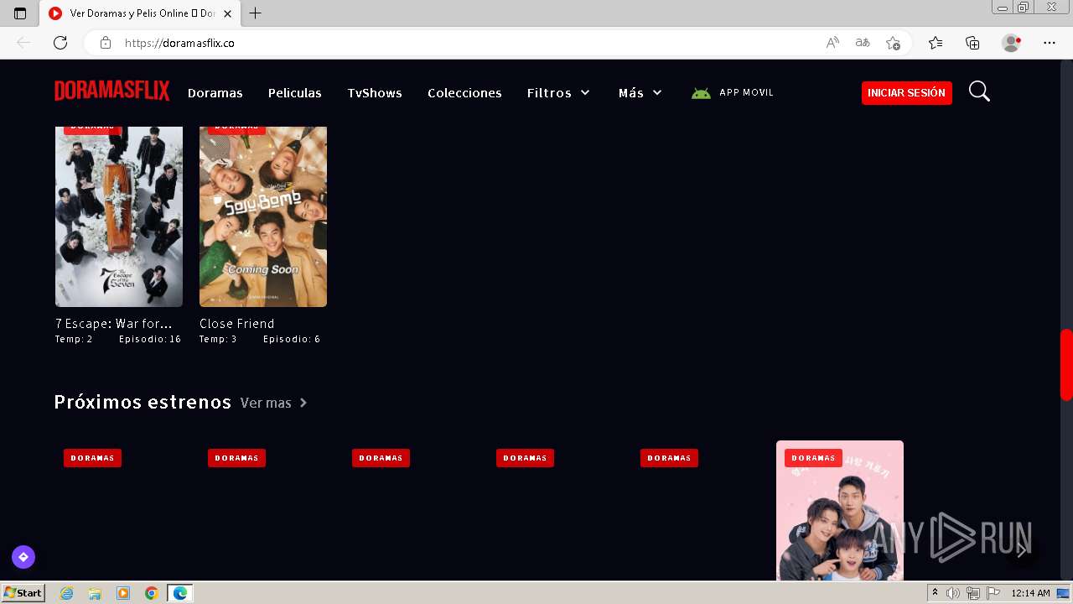Image resolution: width=1073 pixels, height=604 pixels.
Task: Open the Doramas menu item
Action: pyautogui.click(x=215, y=93)
